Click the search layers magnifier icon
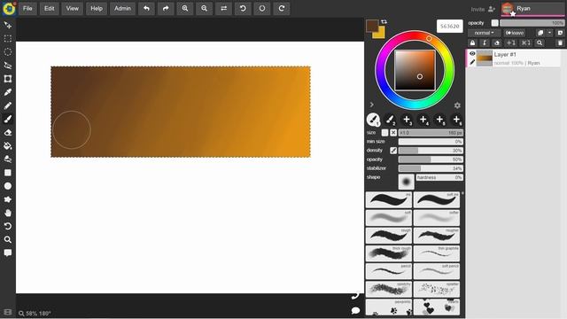 tap(540, 43)
